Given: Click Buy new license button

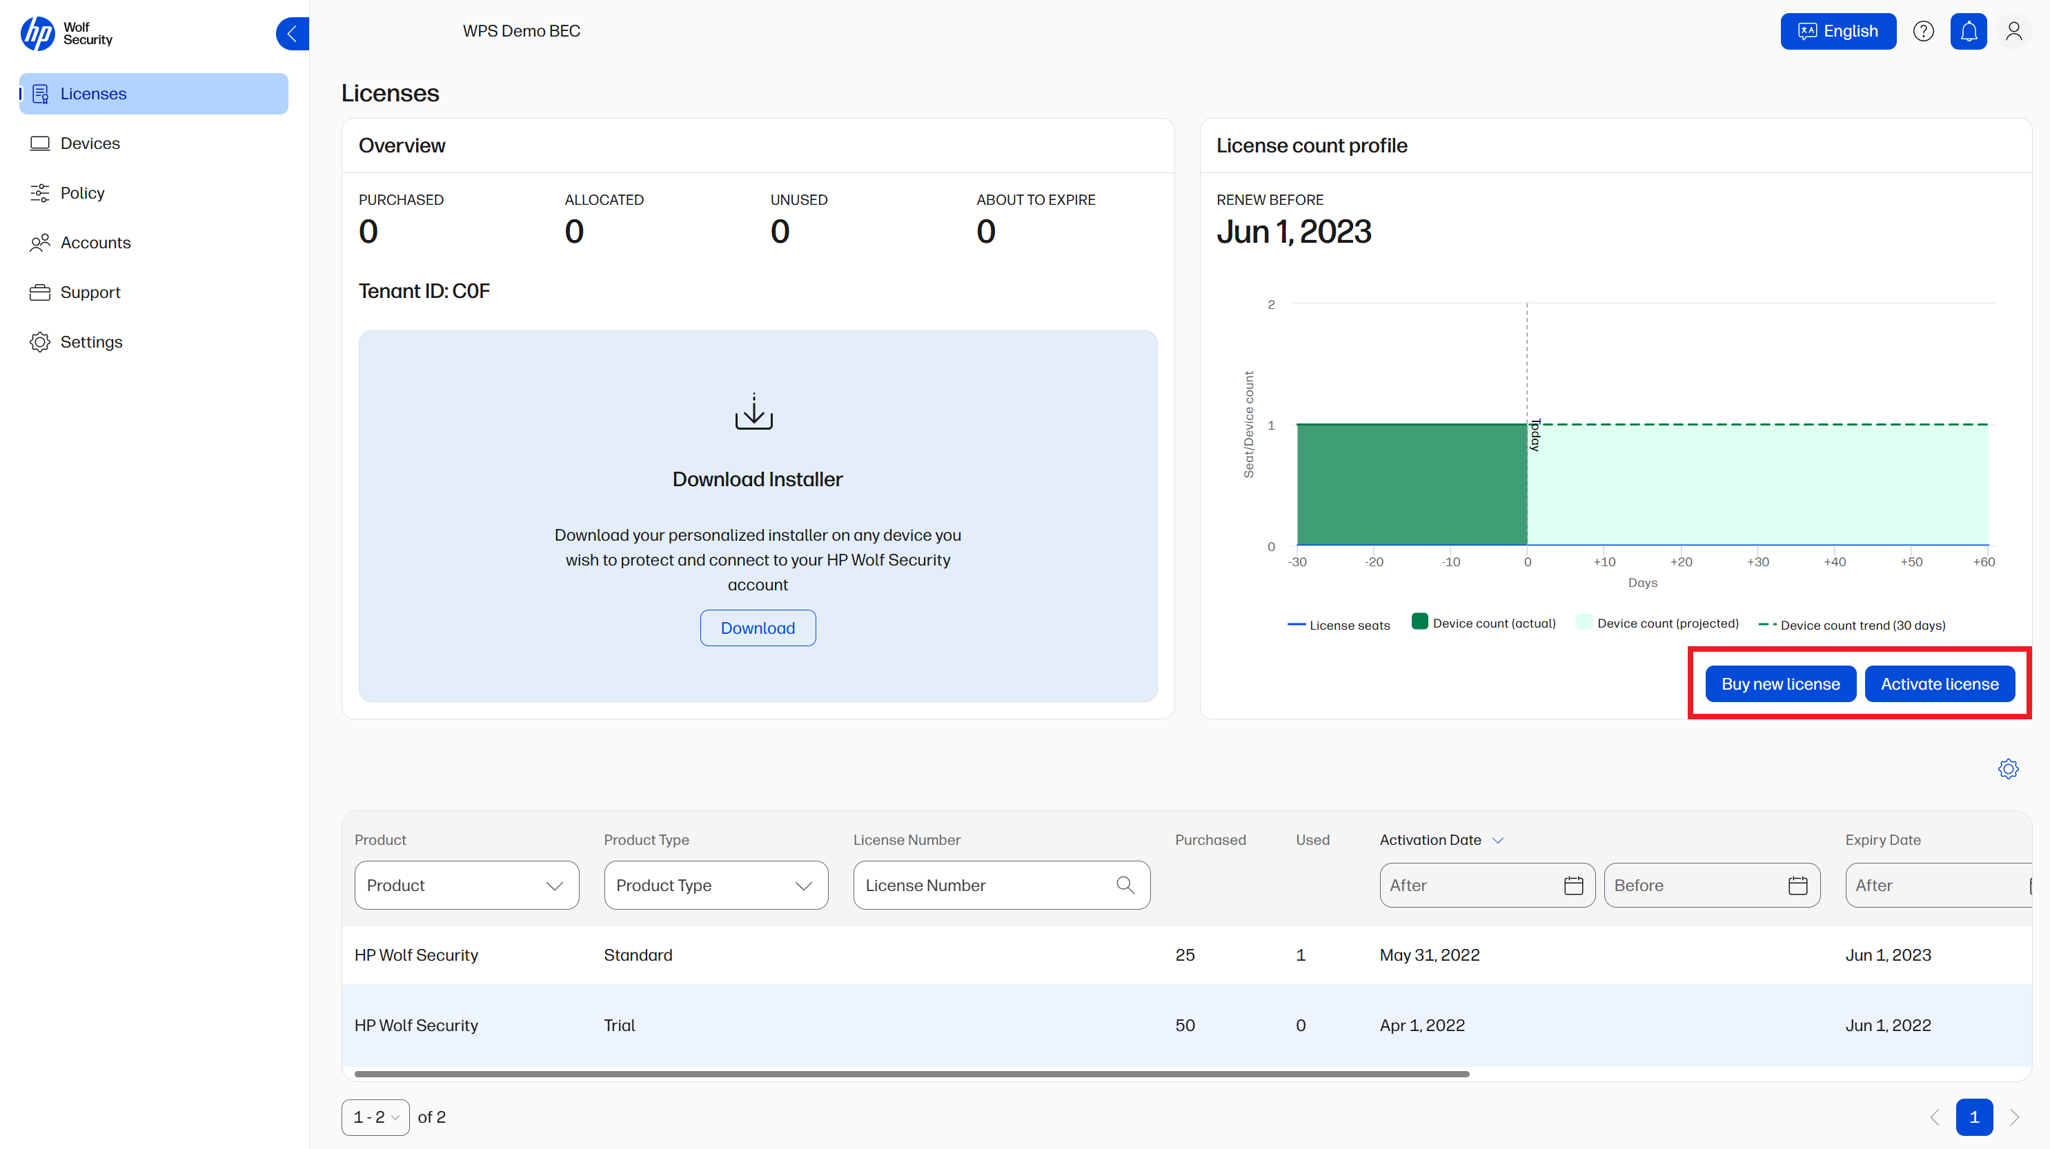Looking at the screenshot, I should [1780, 684].
